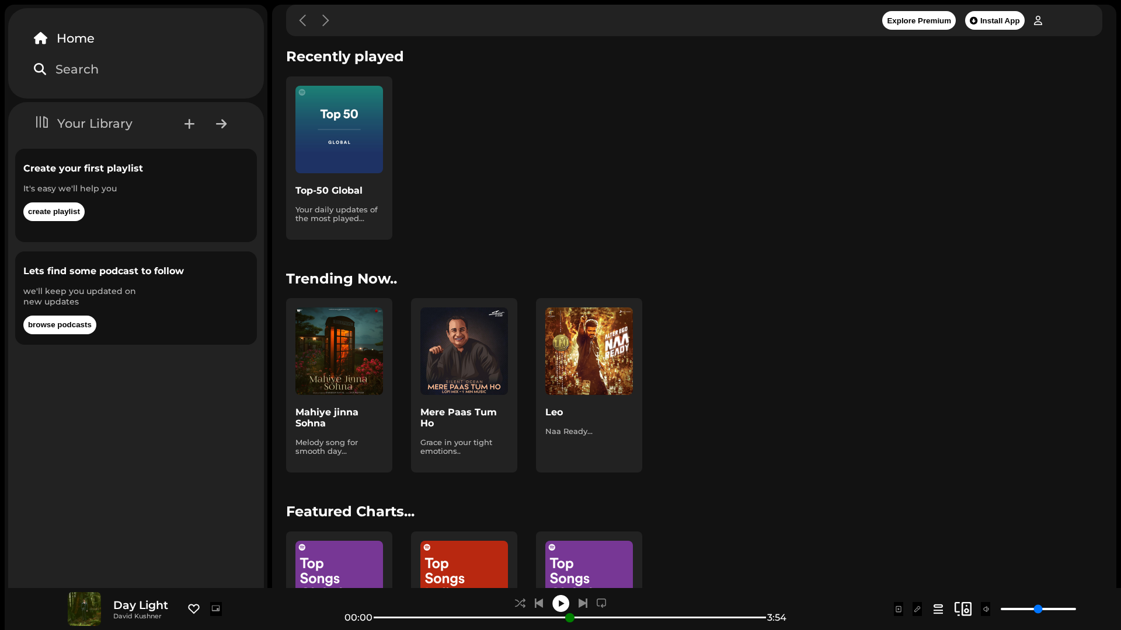
Task: Add new item with library plus icon
Action: (189, 124)
